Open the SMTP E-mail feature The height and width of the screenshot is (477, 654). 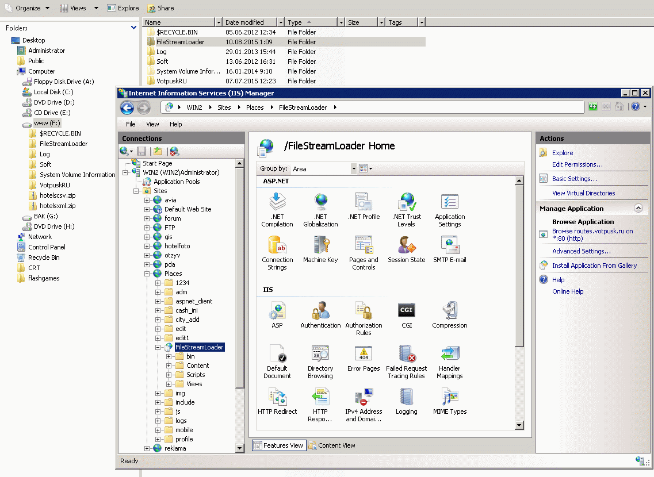click(450, 249)
